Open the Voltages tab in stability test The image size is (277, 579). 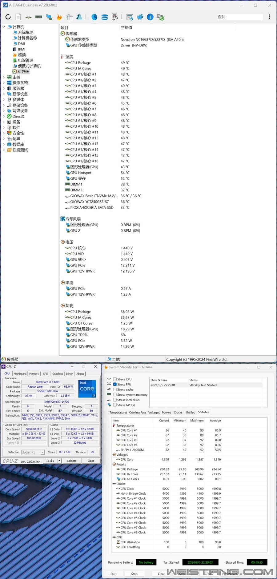tap(154, 413)
